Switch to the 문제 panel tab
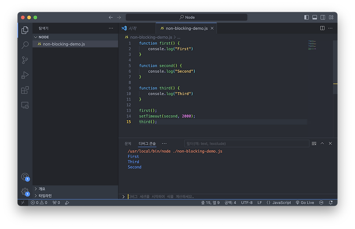The image size is (355, 229). click(x=128, y=144)
